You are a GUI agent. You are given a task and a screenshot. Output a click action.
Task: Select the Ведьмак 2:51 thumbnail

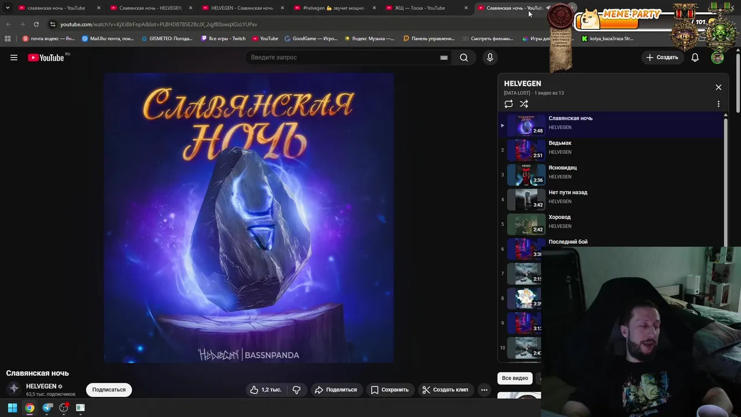[x=526, y=150]
